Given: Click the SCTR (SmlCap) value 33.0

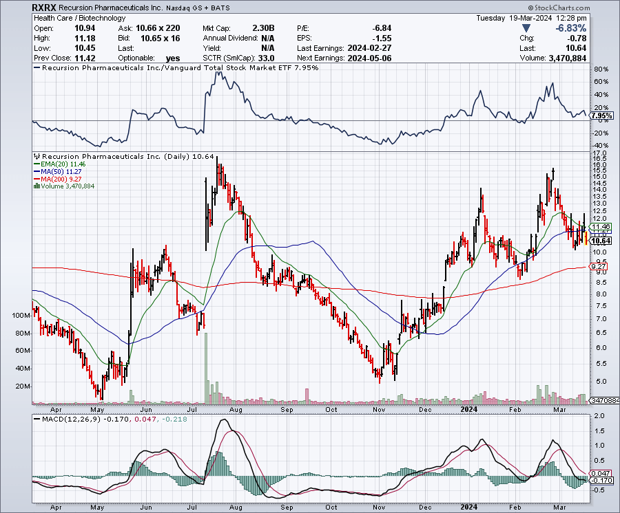Looking at the screenshot, I should [x=266, y=58].
